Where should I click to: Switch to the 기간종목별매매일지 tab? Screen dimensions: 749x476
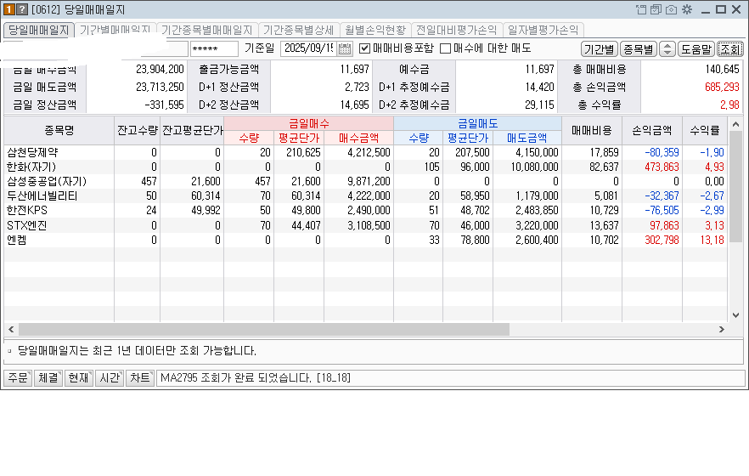tap(207, 30)
